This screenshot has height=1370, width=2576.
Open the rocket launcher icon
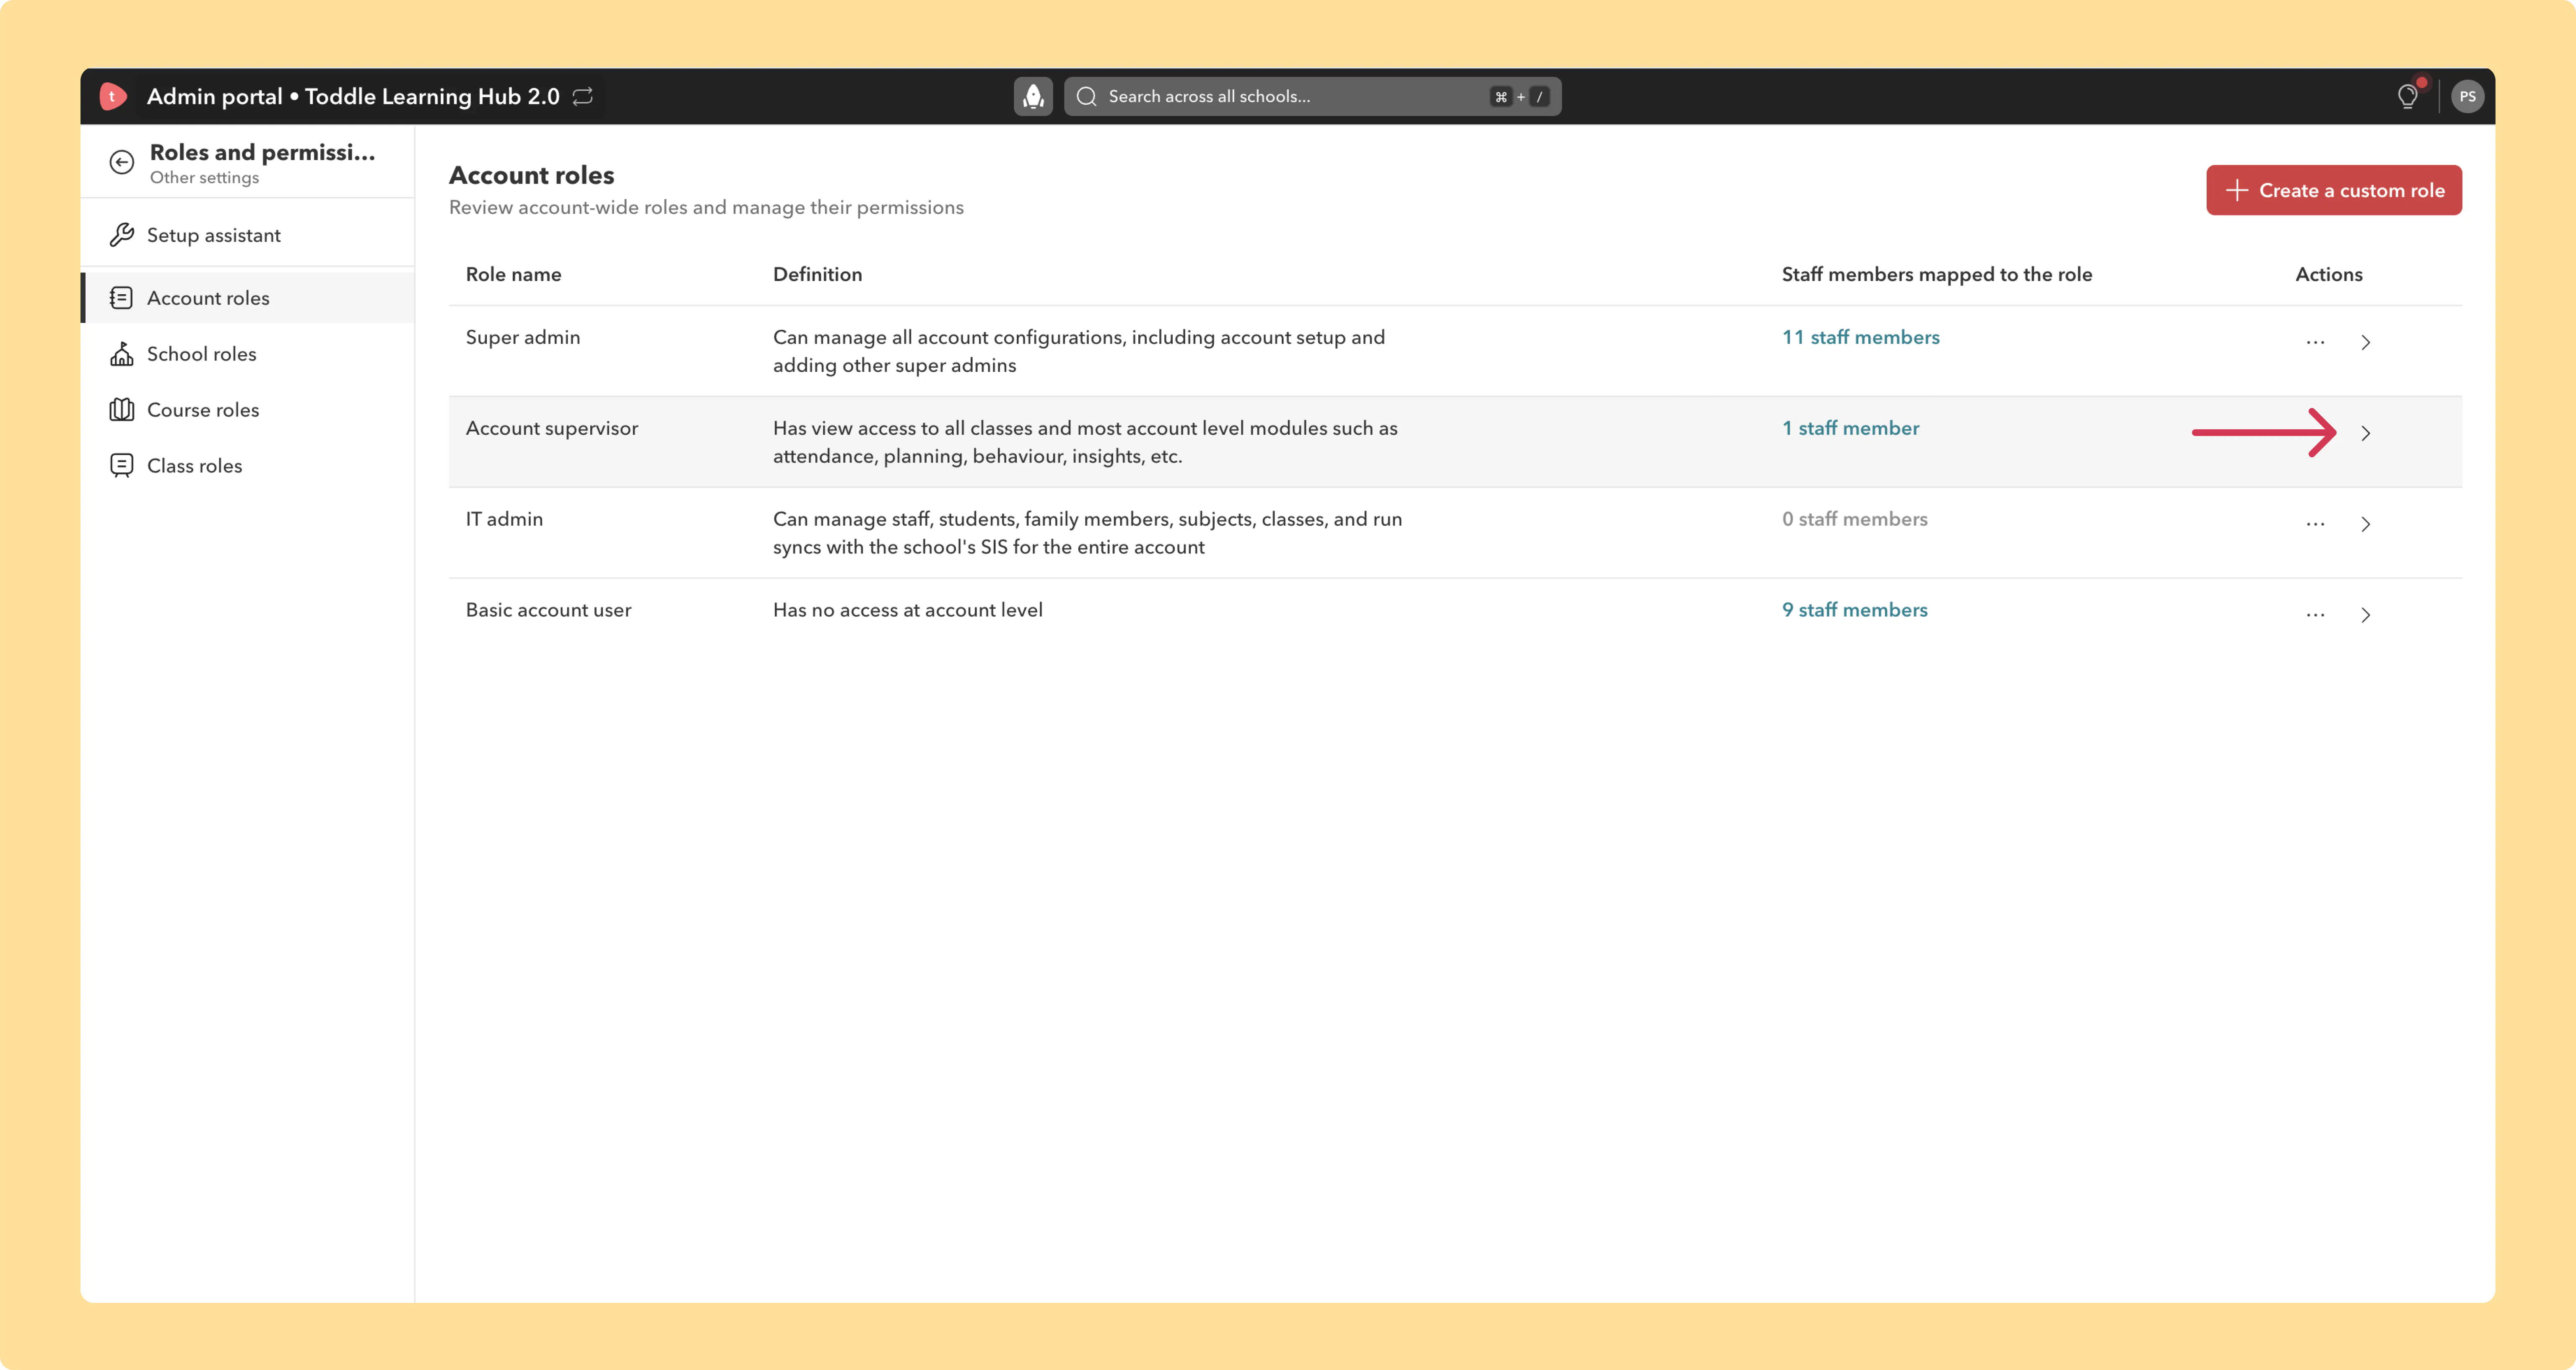(1033, 96)
